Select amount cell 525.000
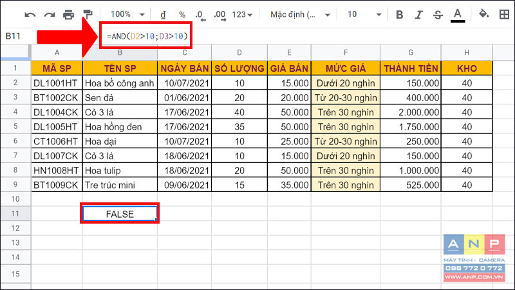The height and width of the screenshot is (290, 515). coord(411,185)
